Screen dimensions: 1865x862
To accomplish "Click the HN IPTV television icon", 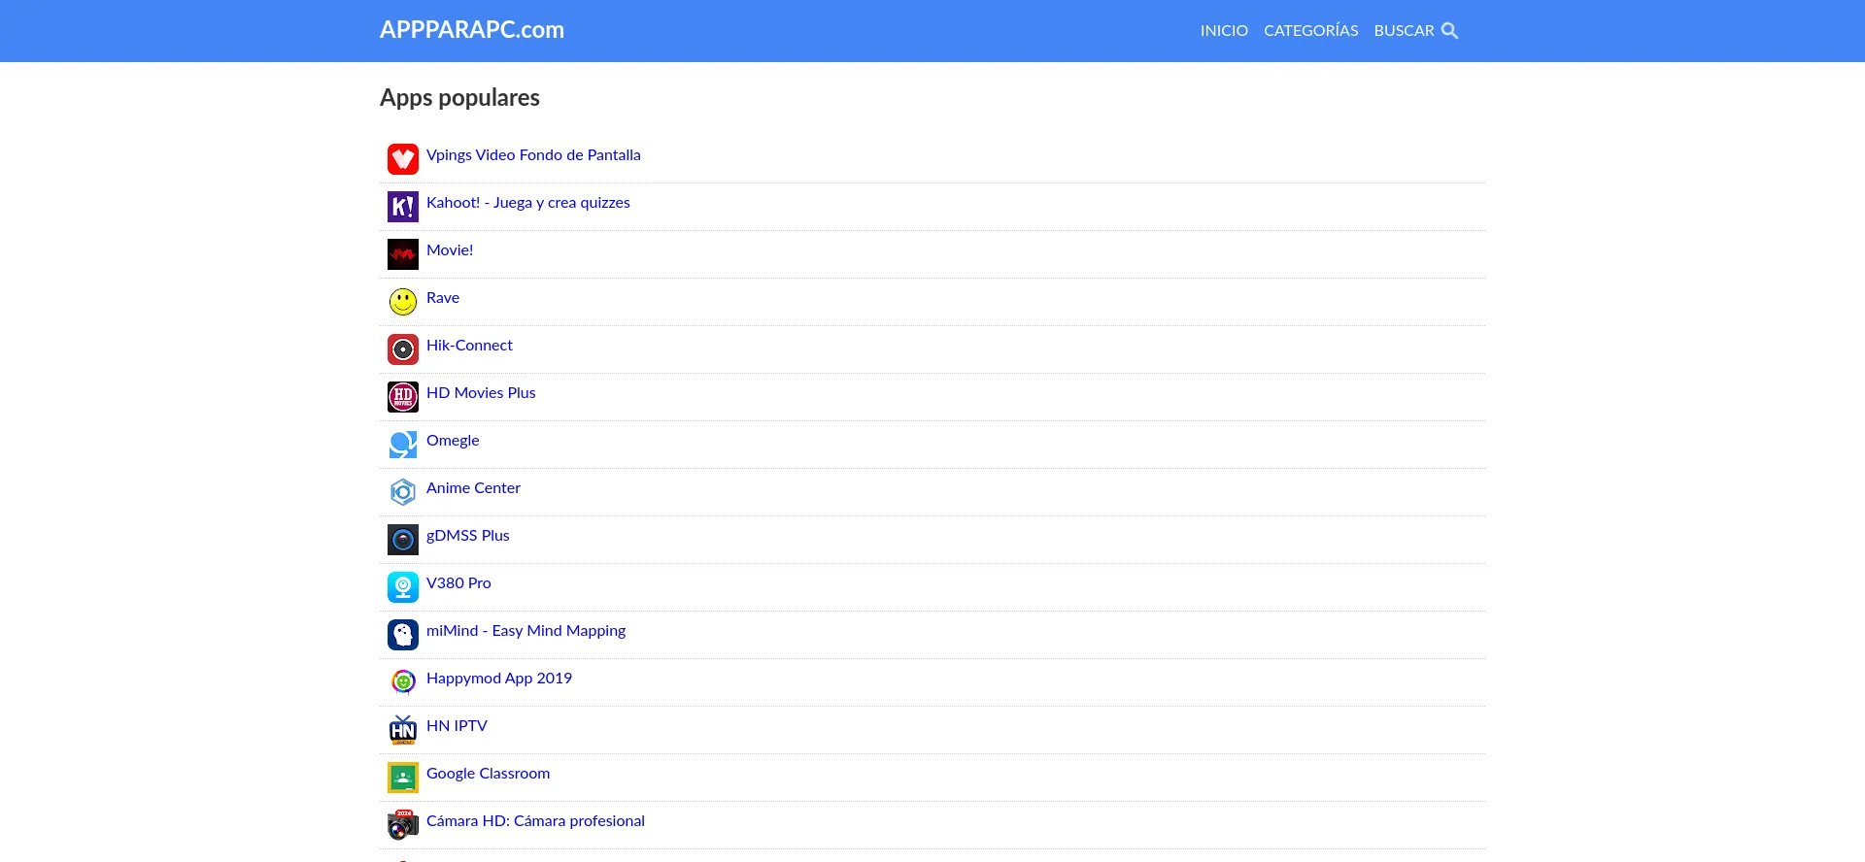I will 403,730.
